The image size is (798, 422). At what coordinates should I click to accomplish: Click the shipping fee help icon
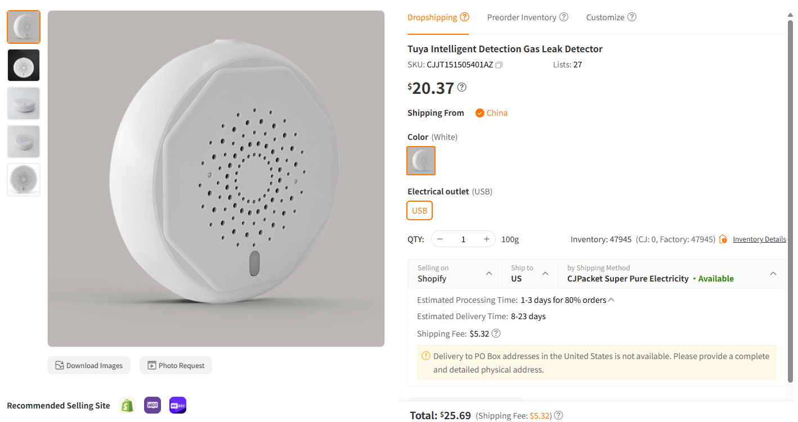[x=496, y=333]
